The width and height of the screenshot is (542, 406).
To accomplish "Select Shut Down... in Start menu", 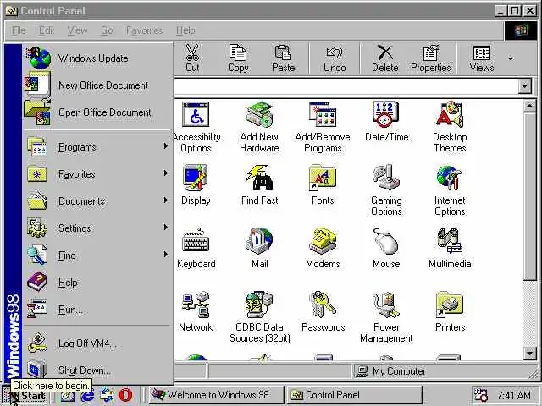I will click(97, 370).
